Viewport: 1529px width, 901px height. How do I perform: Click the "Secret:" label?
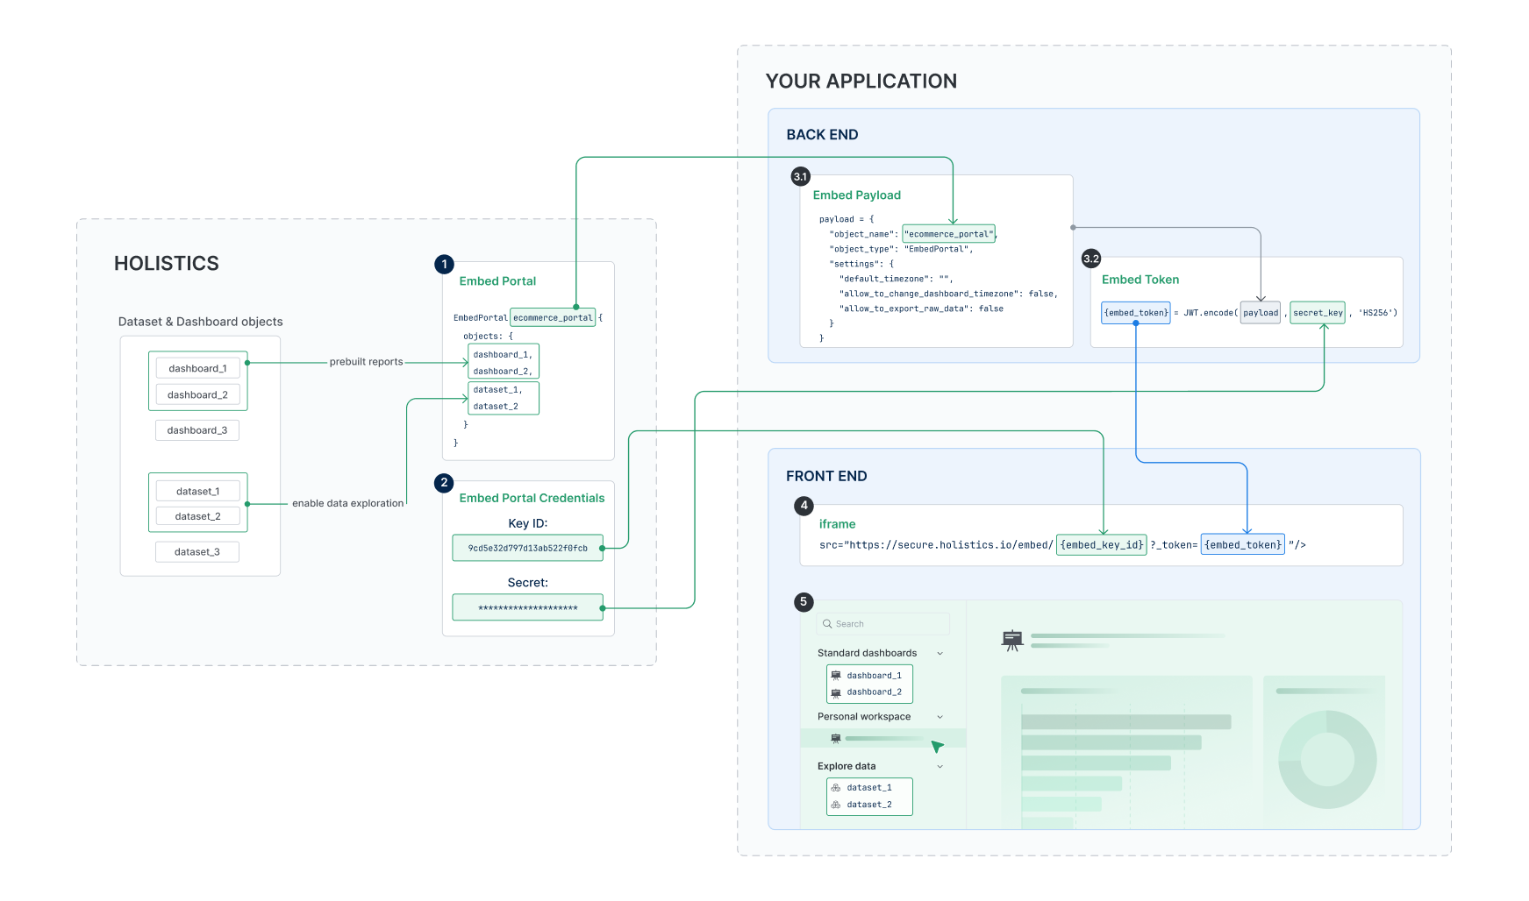[528, 583]
